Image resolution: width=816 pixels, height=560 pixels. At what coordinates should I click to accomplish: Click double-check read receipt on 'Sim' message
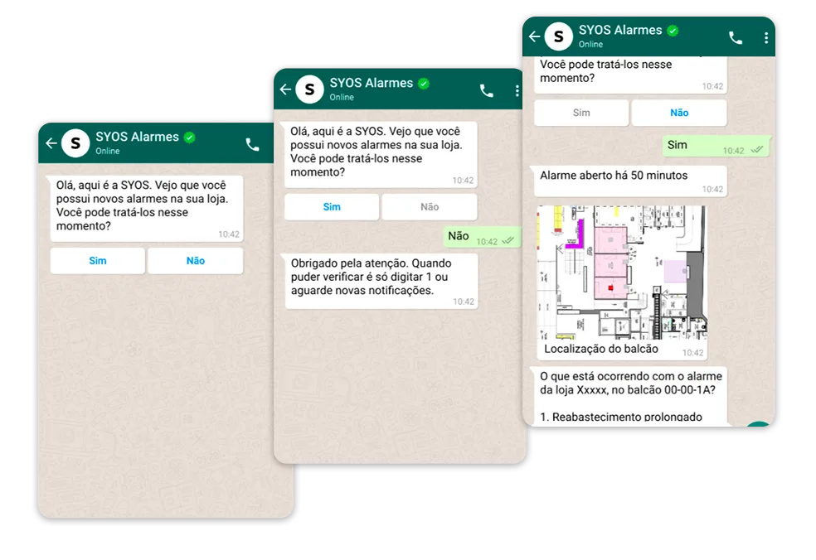tap(757, 149)
